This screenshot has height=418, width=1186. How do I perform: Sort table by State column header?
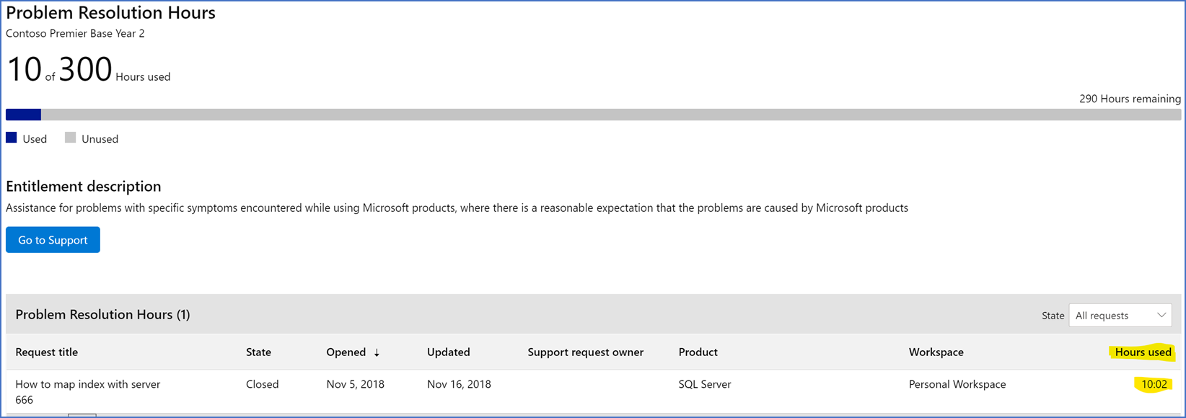click(258, 352)
